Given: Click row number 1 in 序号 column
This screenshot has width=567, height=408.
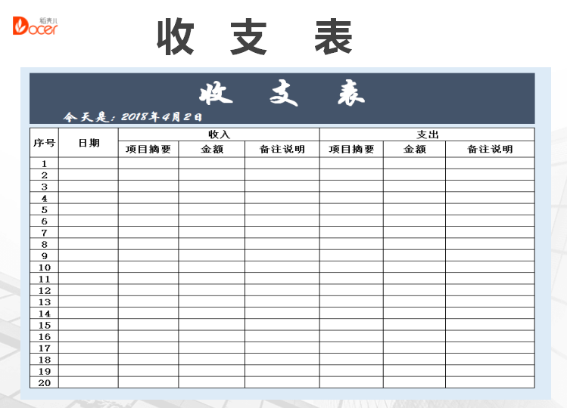Looking at the screenshot, I should [44, 163].
